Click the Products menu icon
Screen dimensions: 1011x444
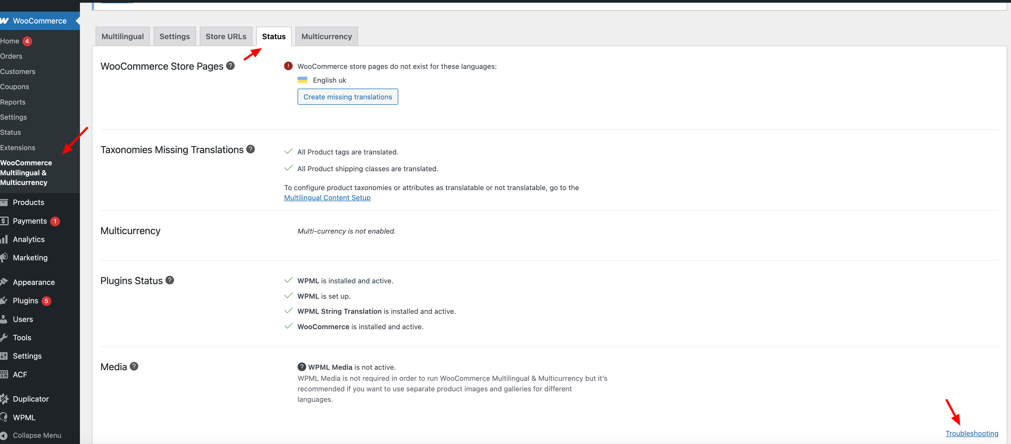coord(4,203)
